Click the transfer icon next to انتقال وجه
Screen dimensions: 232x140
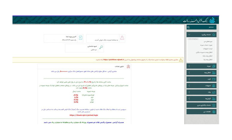pos(214,73)
